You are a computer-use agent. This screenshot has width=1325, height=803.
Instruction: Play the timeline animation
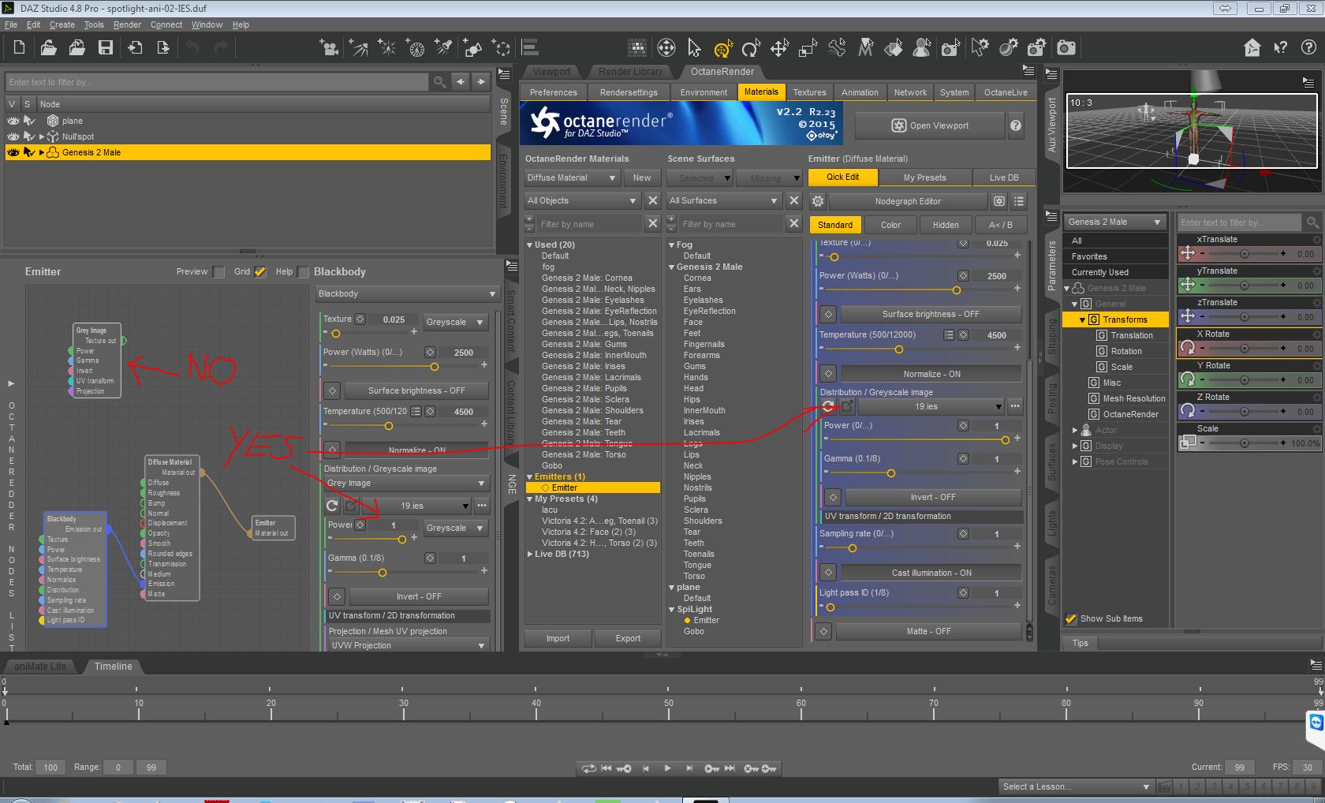click(x=667, y=768)
